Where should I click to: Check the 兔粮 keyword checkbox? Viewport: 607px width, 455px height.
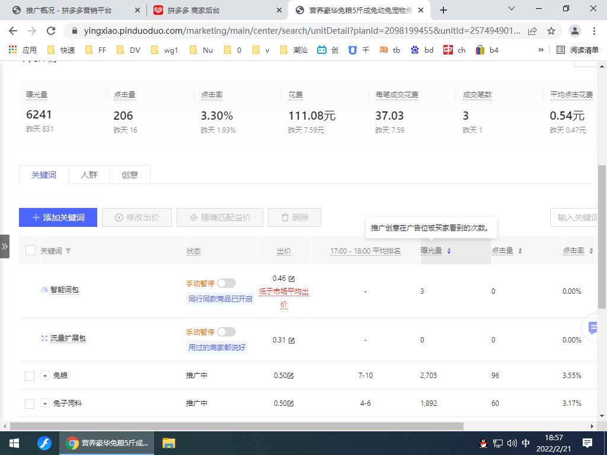point(30,376)
